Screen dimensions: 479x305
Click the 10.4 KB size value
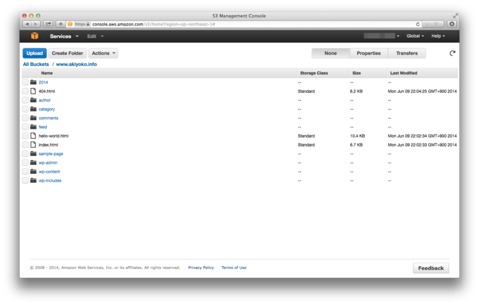(357, 136)
